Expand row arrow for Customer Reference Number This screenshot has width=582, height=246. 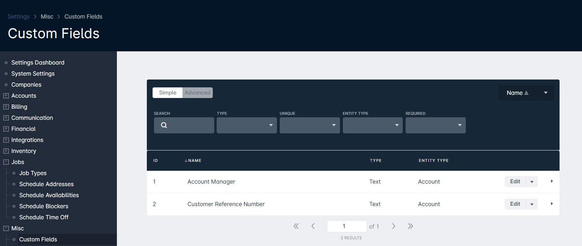(x=552, y=204)
